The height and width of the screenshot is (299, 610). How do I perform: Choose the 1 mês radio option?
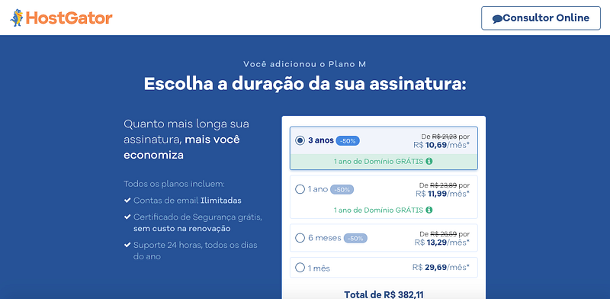click(300, 268)
